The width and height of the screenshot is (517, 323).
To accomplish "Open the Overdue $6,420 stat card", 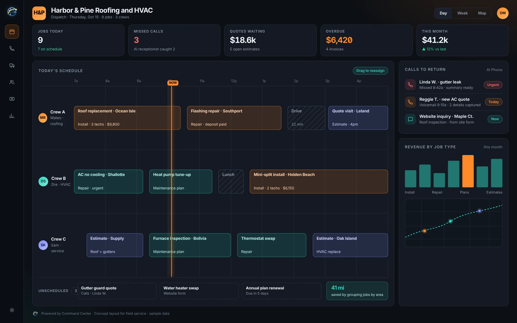I will point(366,40).
